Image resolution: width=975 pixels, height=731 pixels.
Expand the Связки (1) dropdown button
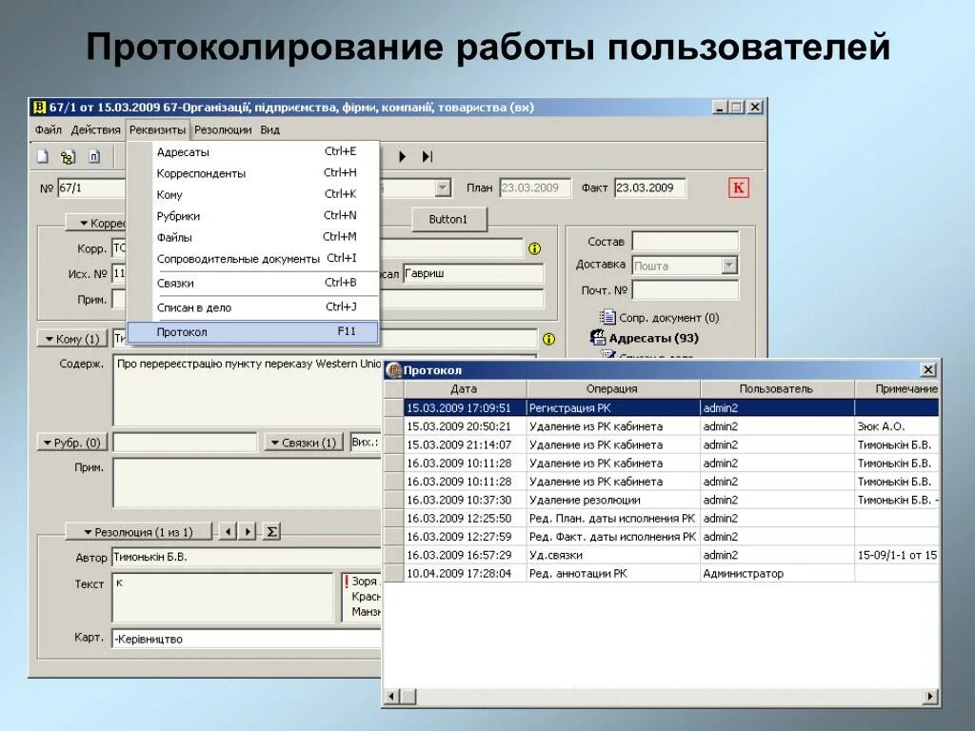(304, 443)
